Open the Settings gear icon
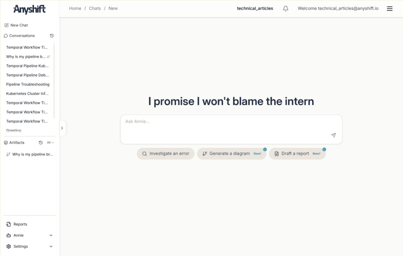 [8, 246]
